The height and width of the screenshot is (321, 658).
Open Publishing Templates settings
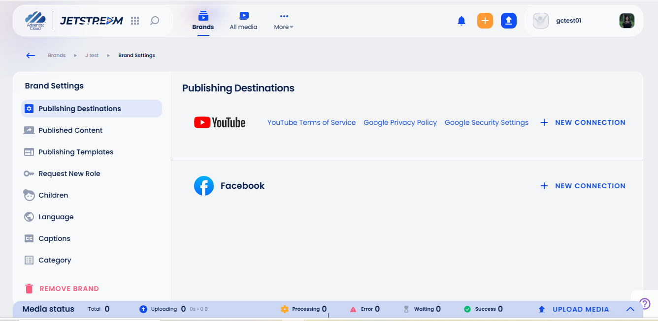pos(92,152)
